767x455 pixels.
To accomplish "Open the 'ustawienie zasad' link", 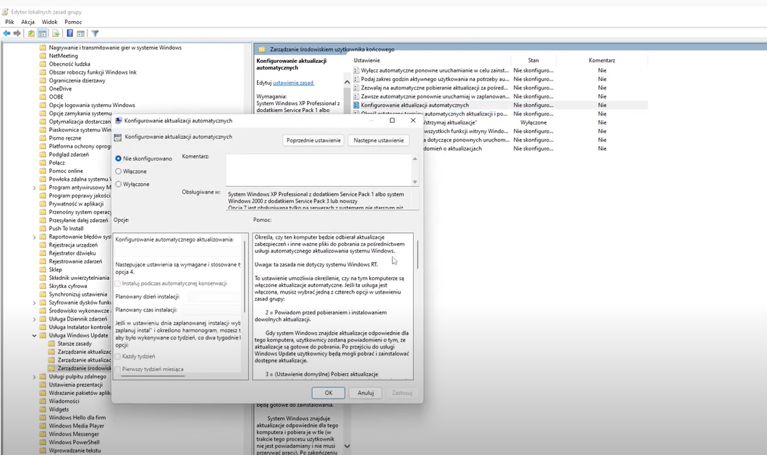I will coord(294,82).
